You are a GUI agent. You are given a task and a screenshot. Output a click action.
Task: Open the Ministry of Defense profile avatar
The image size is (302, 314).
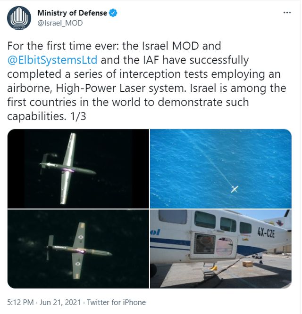click(x=19, y=18)
